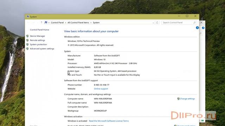Image resolution: width=225 pixels, height=126 pixels.
Task: Open Online support website link
Action: click(x=101, y=89)
